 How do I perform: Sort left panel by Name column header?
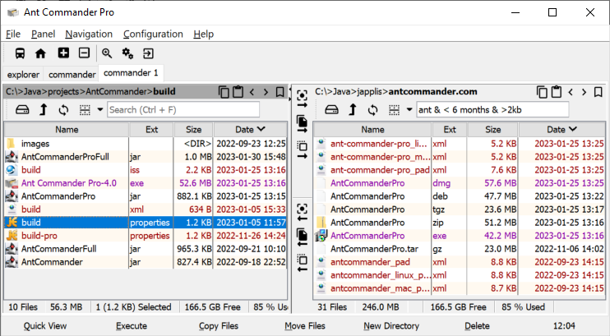point(67,130)
